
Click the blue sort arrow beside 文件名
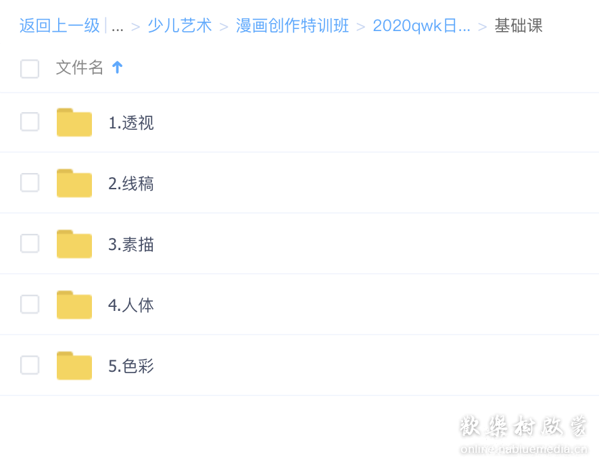(x=117, y=68)
